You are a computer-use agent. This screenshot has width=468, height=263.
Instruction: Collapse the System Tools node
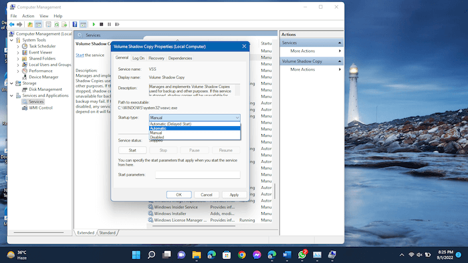(11, 40)
